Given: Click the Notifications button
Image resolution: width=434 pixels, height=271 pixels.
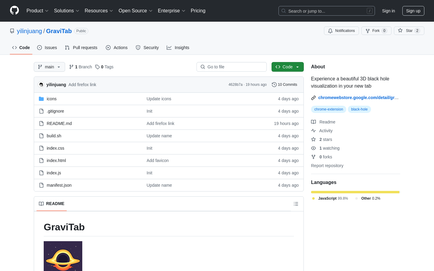Looking at the screenshot, I should tap(341, 31).
